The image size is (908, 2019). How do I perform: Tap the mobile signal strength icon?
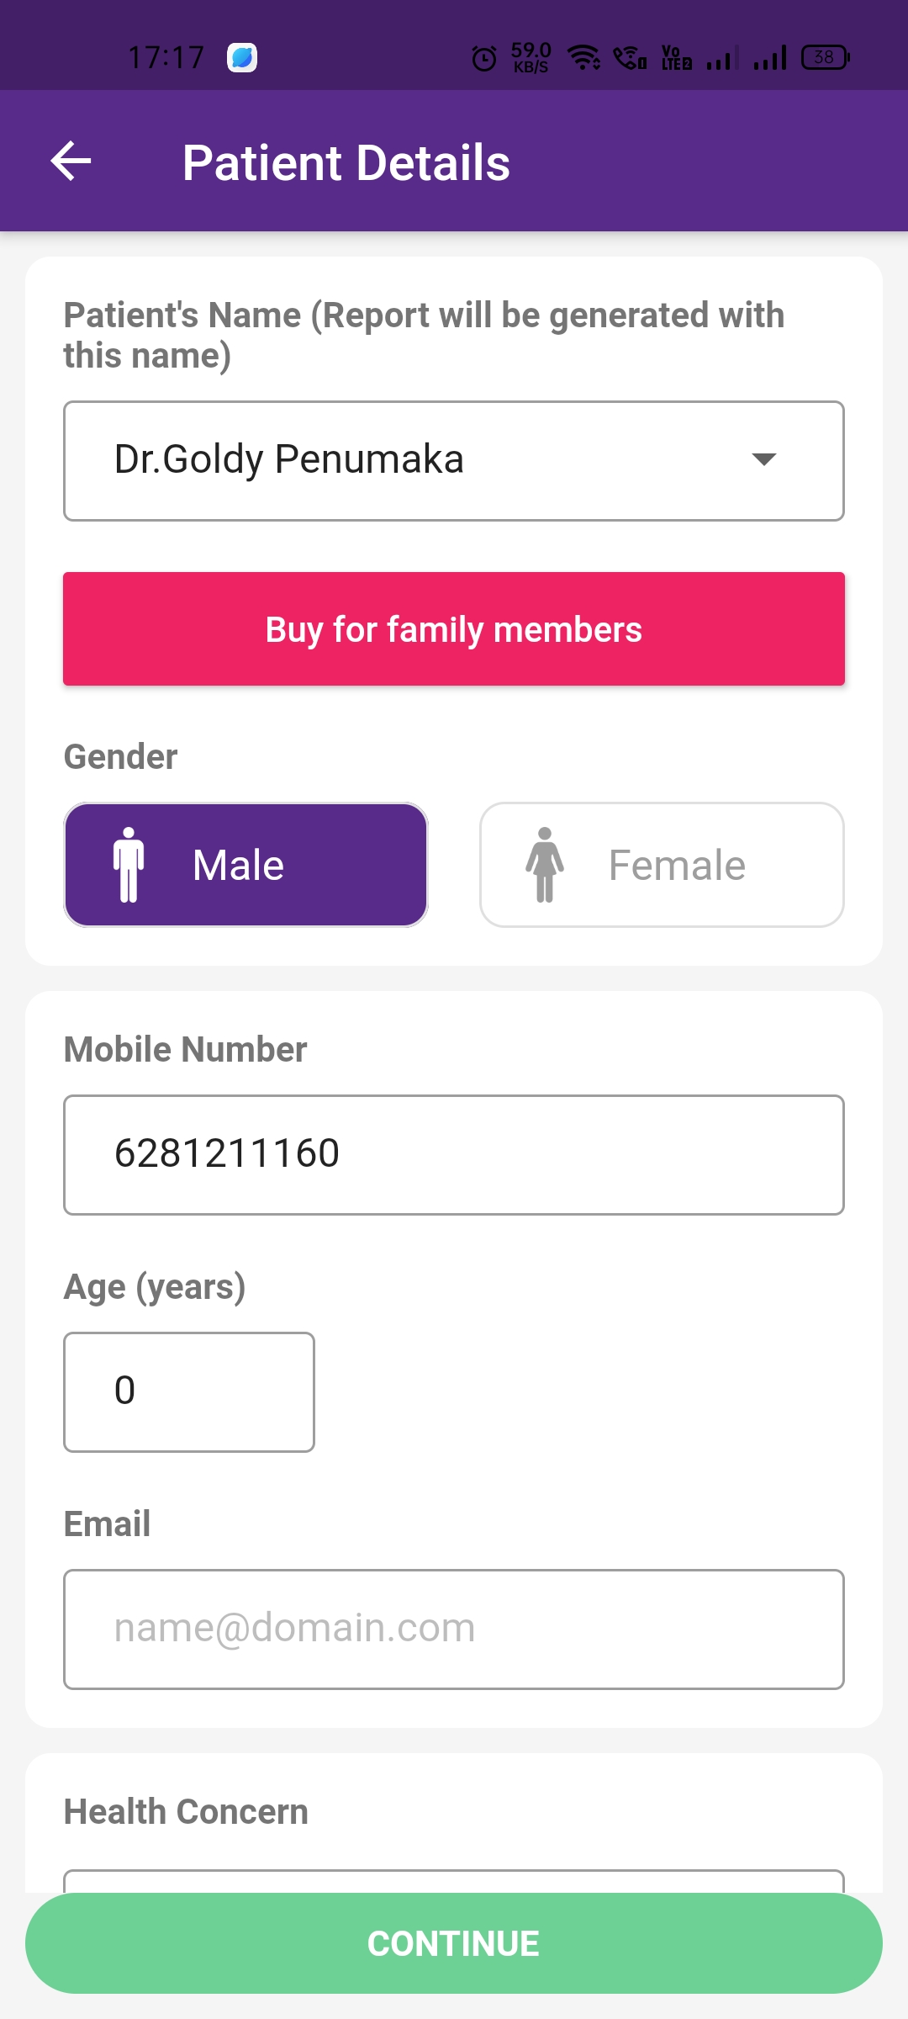(x=769, y=58)
